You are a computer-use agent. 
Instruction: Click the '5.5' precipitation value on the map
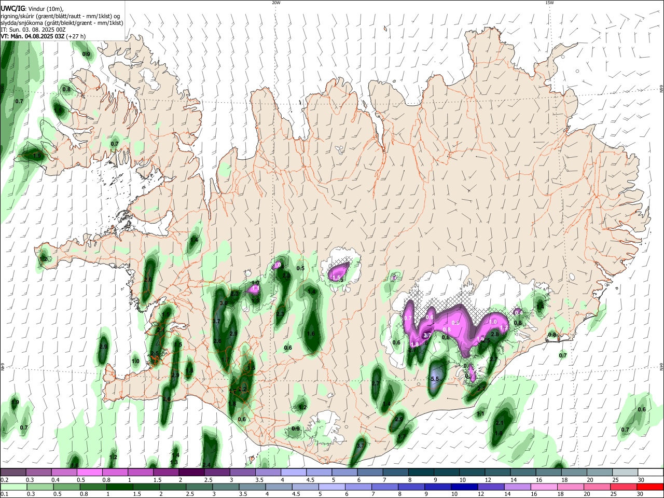(435, 379)
